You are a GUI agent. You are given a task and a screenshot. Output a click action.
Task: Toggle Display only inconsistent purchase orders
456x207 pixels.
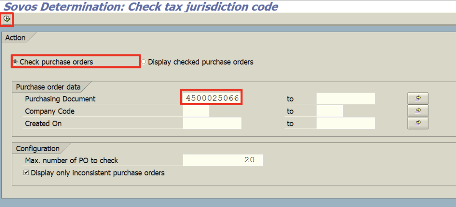pos(27,173)
